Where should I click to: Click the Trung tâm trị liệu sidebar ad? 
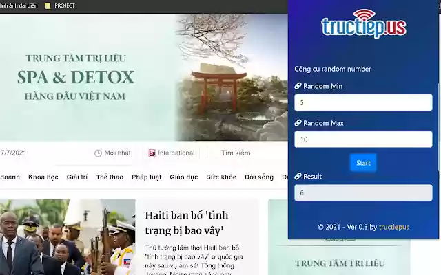point(339,256)
